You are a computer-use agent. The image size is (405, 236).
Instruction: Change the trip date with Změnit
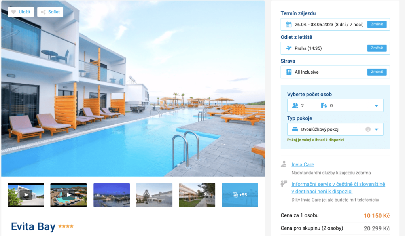(377, 24)
